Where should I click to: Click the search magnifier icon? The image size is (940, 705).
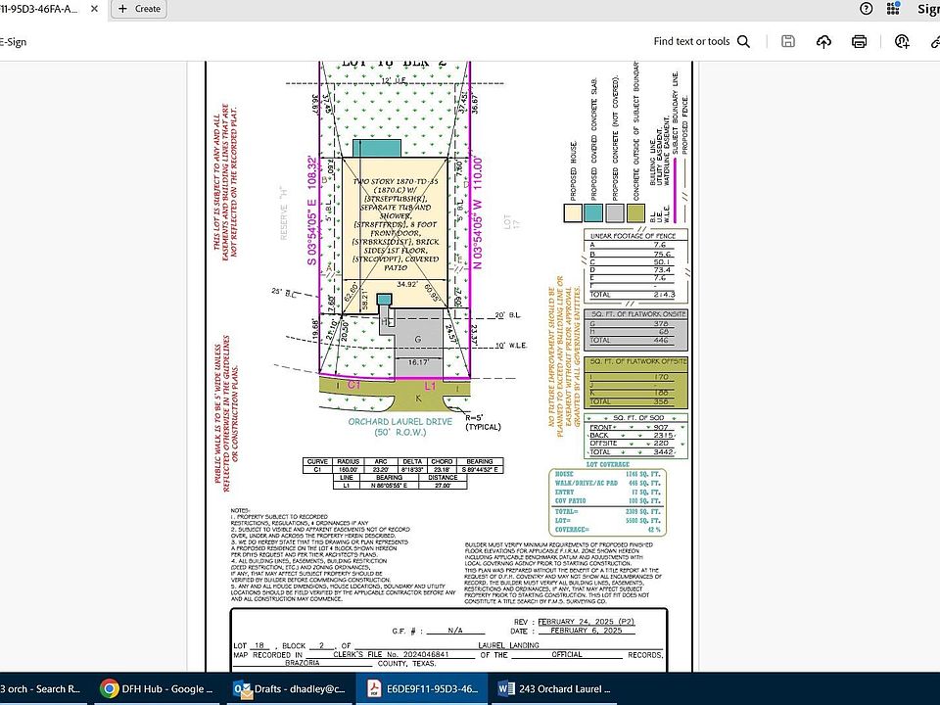coord(744,41)
